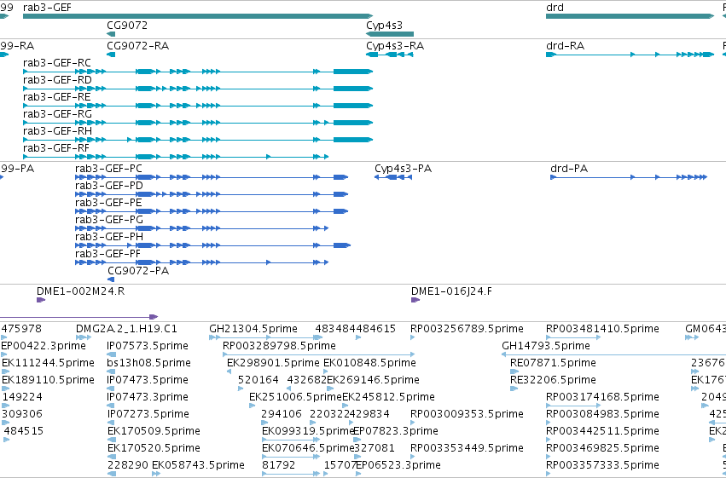Viewport: 726px width, 478px height.
Task: Click EST EK170509.5prime
Action: [154, 431]
